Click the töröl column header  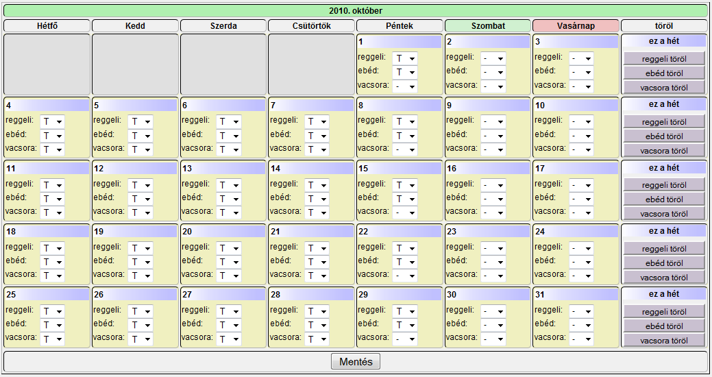point(664,26)
